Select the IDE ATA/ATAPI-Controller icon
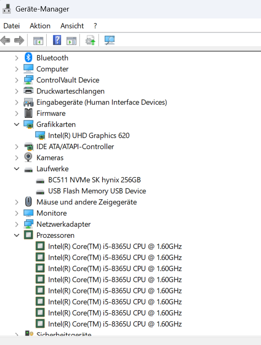 pyautogui.click(x=28, y=147)
